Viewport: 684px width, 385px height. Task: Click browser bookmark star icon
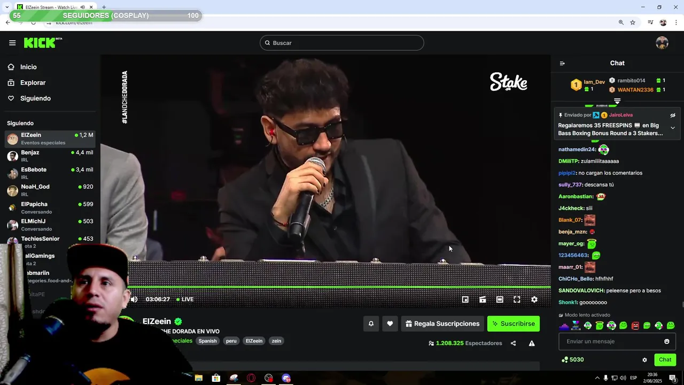click(633, 22)
